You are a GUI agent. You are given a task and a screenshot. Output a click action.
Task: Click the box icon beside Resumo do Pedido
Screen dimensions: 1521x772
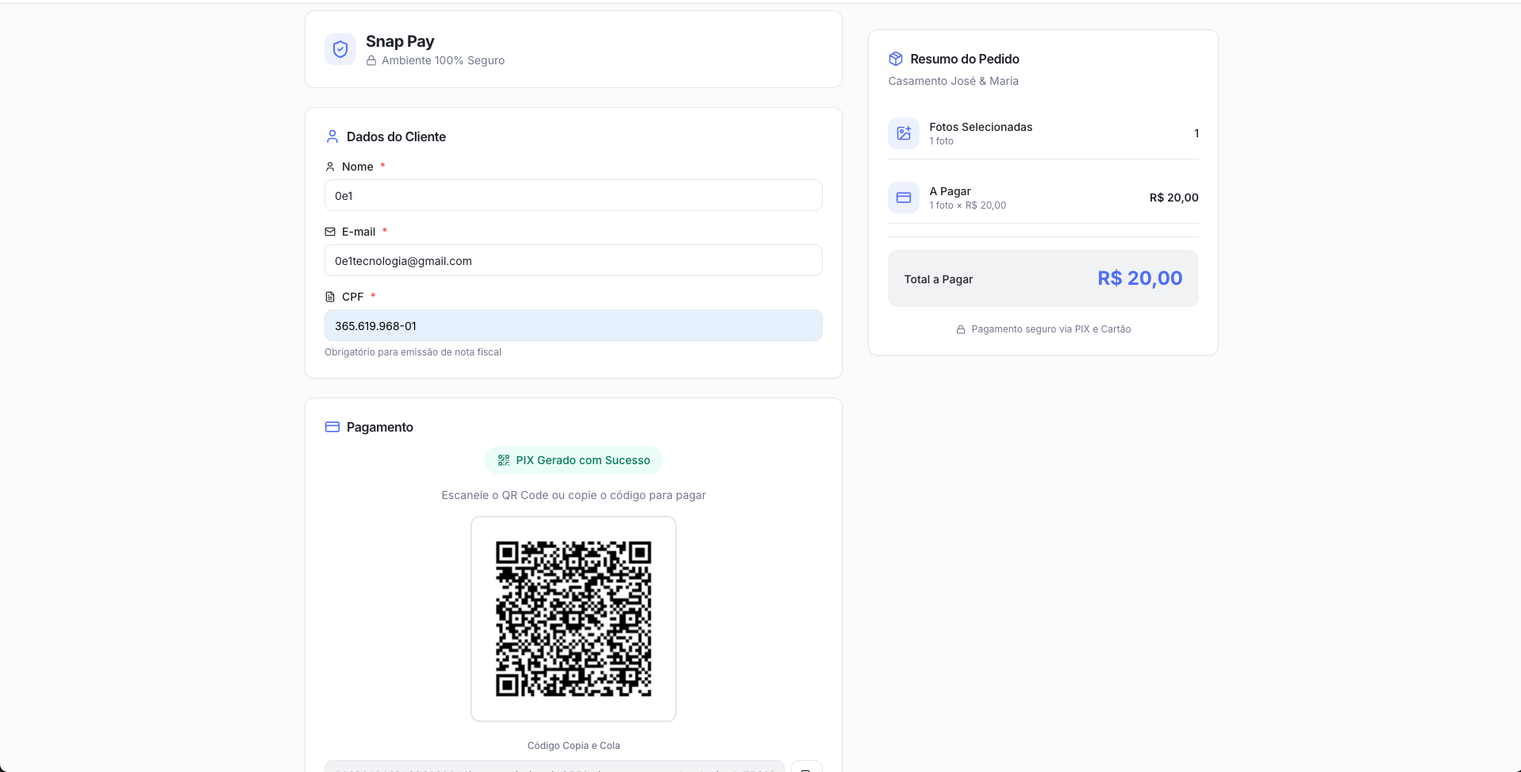(x=896, y=59)
